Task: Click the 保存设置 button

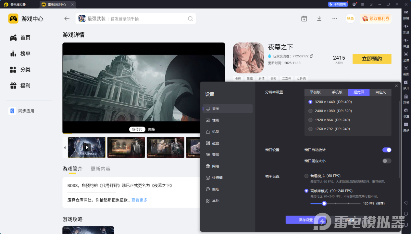Action: [305, 220]
